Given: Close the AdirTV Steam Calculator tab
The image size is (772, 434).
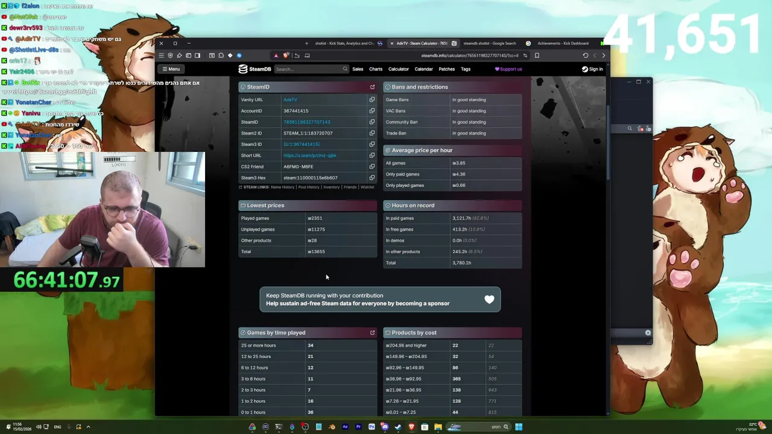Looking at the screenshot, I should [x=391, y=43].
